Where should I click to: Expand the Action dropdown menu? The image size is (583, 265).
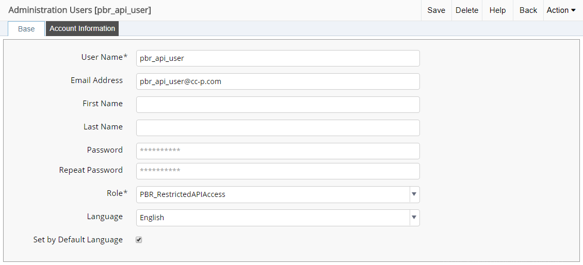click(561, 10)
